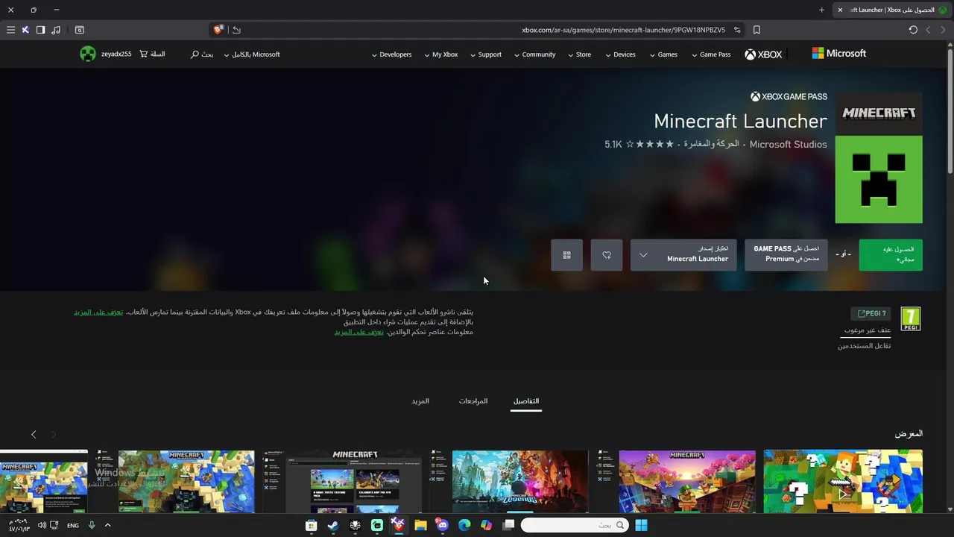The image size is (954, 537).
Task: Click the green الحصول عليه مجاني button
Action: (x=891, y=255)
